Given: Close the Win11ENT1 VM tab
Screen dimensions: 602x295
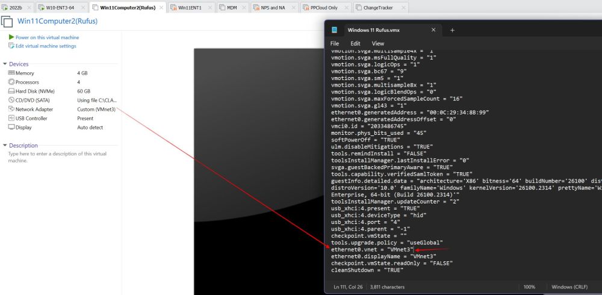Looking at the screenshot, I should coord(210,8).
